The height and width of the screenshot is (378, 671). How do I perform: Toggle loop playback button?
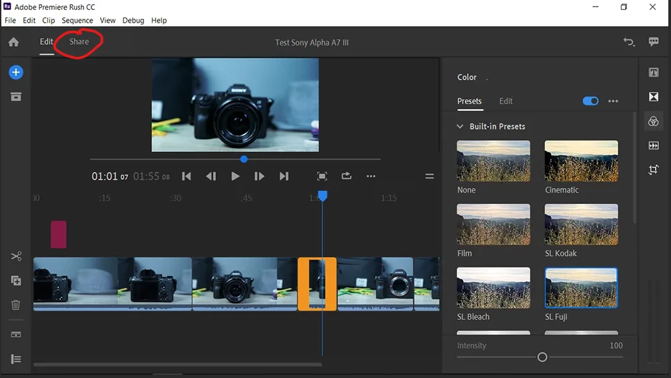click(x=346, y=176)
